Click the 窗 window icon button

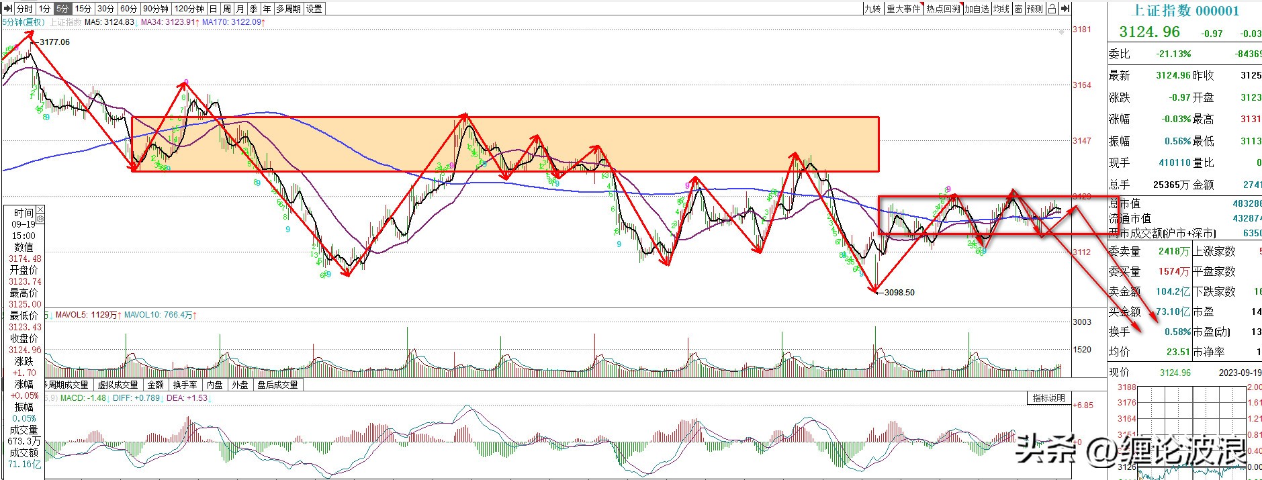(1019, 9)
